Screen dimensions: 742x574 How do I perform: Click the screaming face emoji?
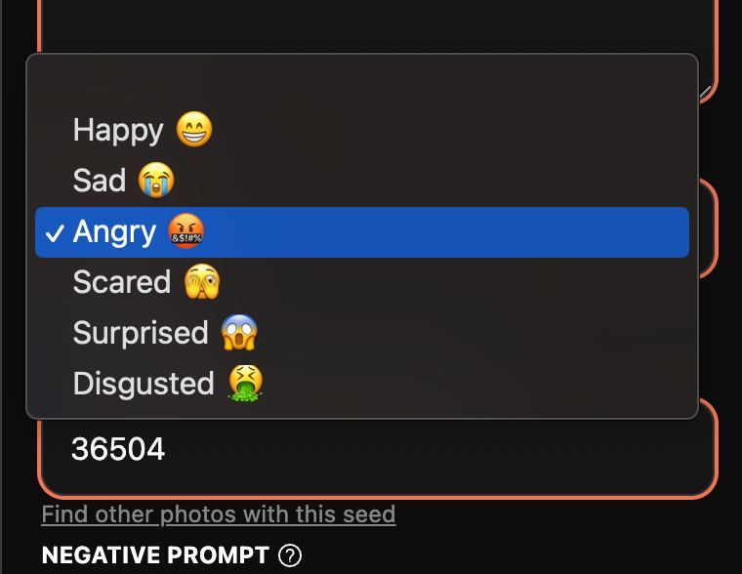tap(239, 332)
